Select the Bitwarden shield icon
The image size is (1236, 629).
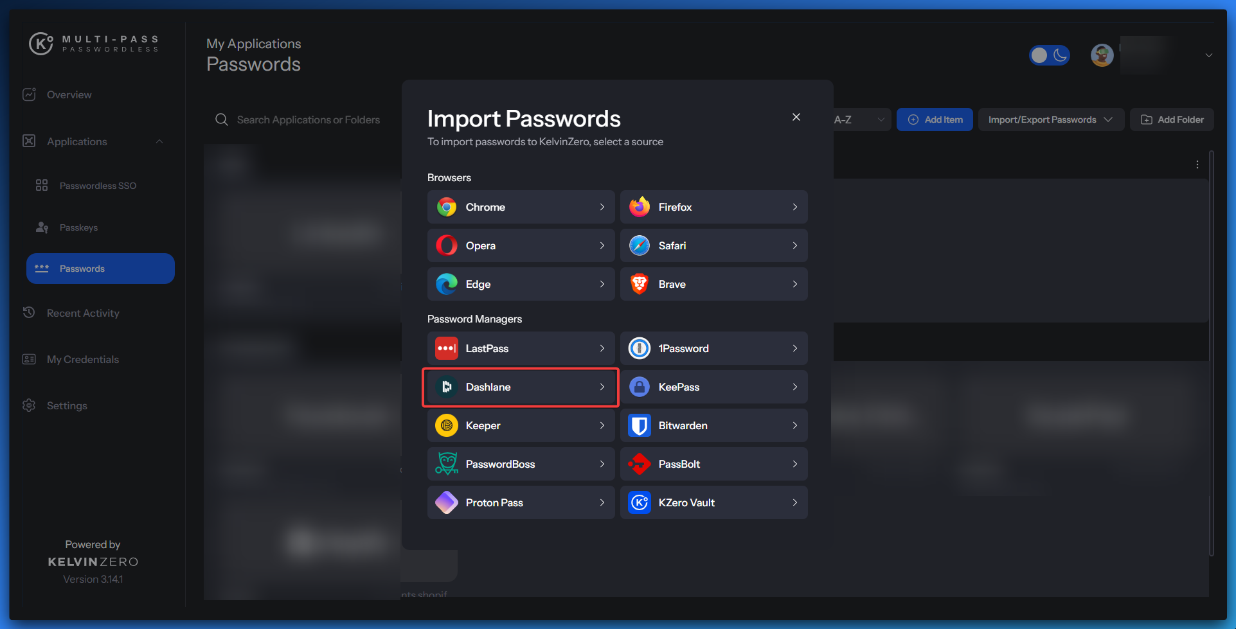pyautogui.click(x=640, y=425)
